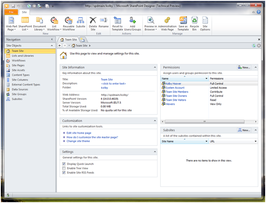This screenshot has width=266, height=203.
Task: Add a new Document Library
Action: (39, 24)
